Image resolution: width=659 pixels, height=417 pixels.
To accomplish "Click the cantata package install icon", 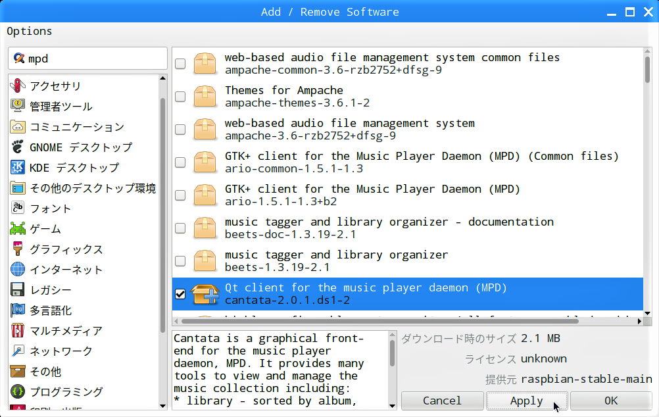I will (205, 294).
